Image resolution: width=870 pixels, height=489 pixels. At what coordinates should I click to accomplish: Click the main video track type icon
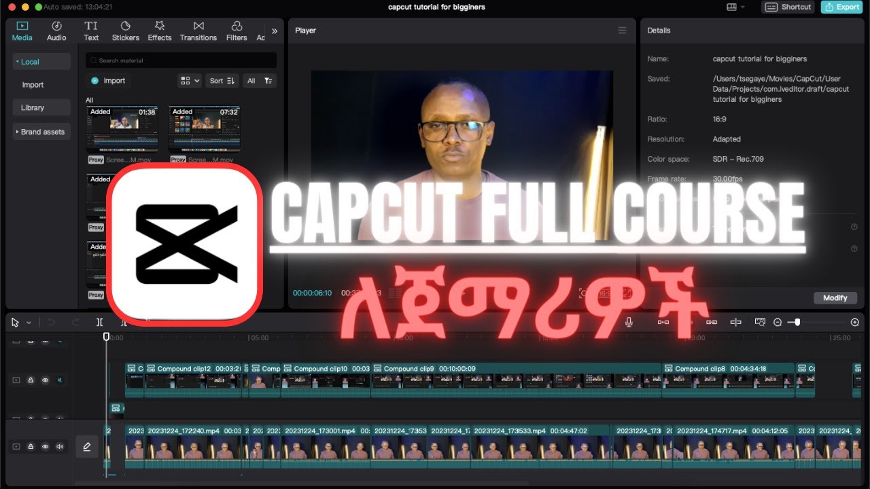[x=16, y=446]
